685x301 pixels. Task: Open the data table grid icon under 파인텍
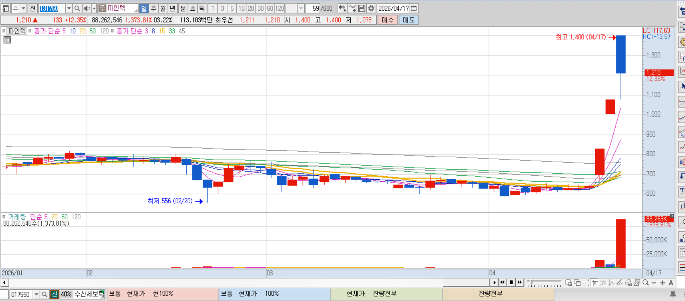pyautogui.click(x=7, y=40)
